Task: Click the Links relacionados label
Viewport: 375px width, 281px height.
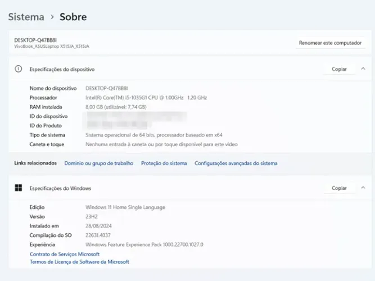Action: point(35,163)
